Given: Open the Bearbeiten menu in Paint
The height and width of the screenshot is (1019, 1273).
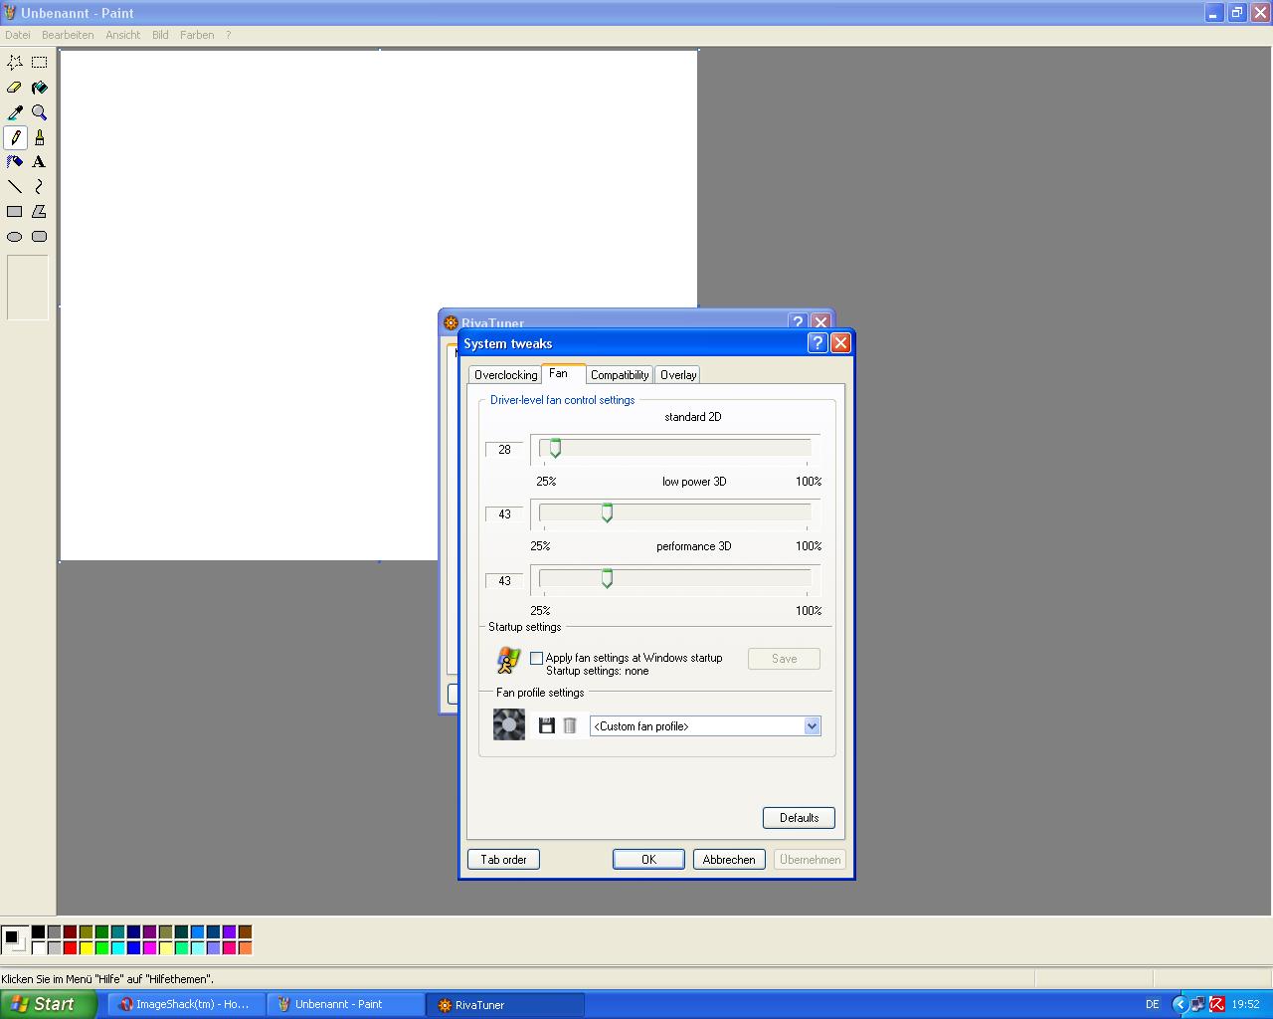Looking at the screenshot, I should coord(68,35).
